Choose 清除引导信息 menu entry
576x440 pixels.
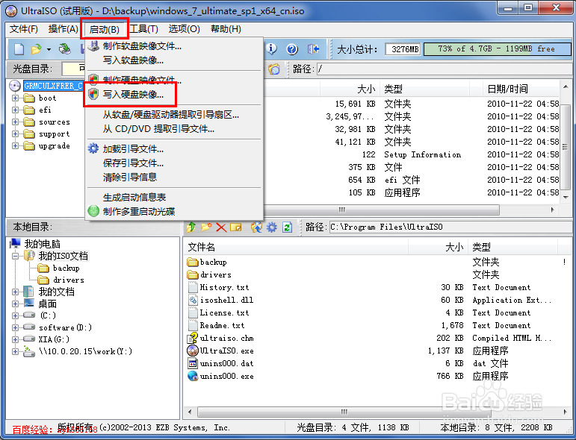coord(130,177)
